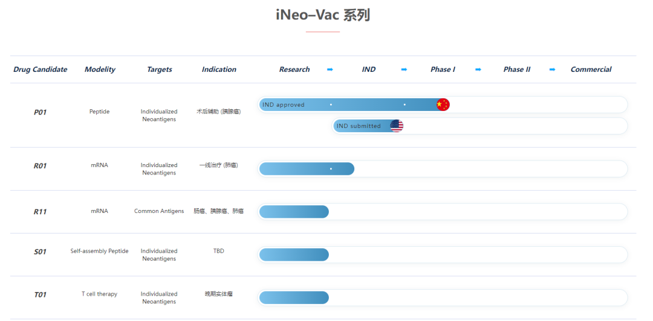
Task: Click the IND submitted progress bar
Action: [x=362, y=126]
